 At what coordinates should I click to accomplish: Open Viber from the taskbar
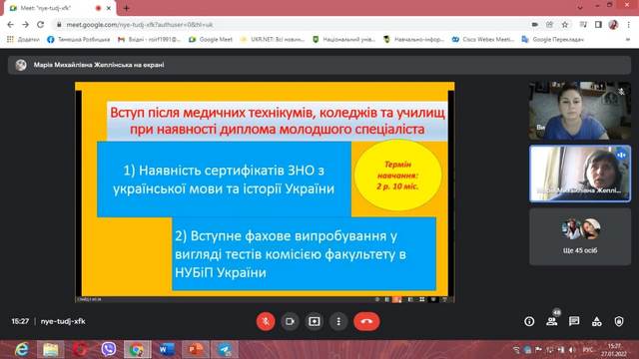[x=109, y=350]
